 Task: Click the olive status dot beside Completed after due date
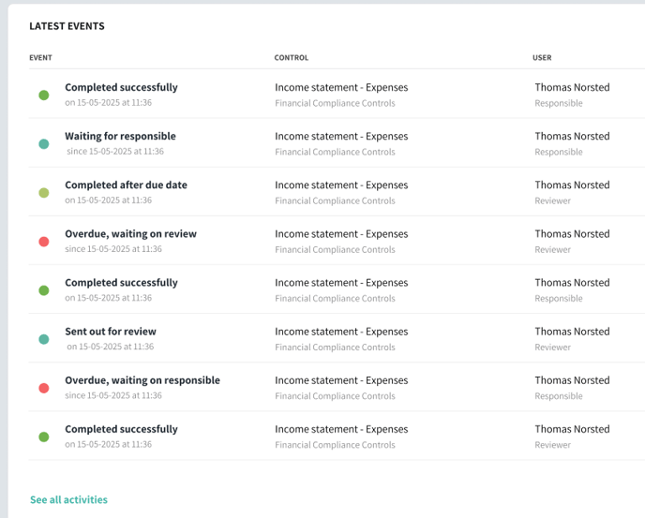pyautogui.click(x=44, y=193)
